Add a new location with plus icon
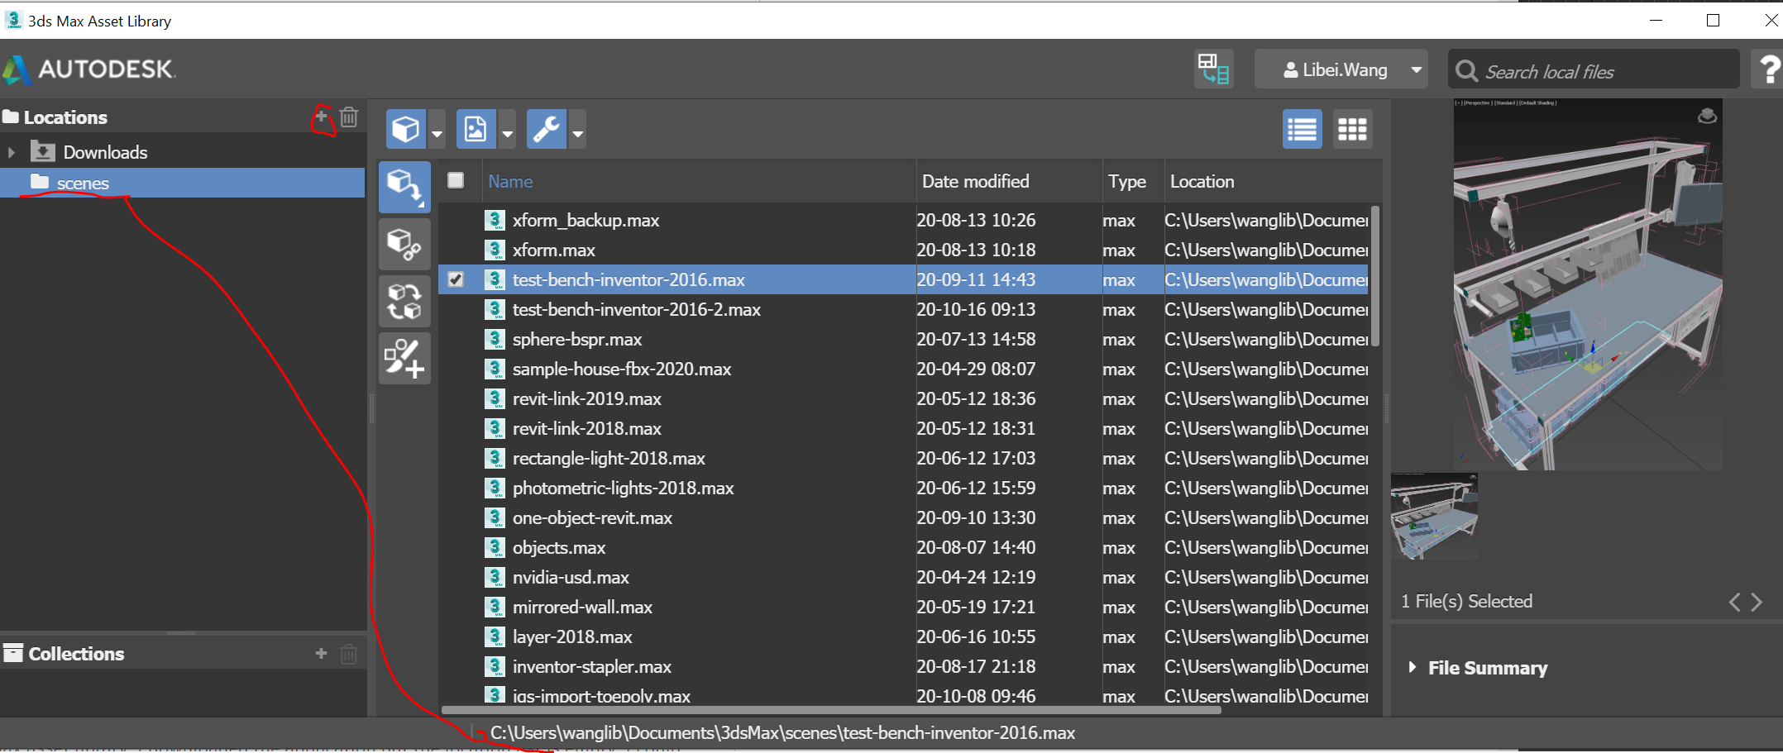Screen dimensions: 1783x753 click(x=321, y=117)
